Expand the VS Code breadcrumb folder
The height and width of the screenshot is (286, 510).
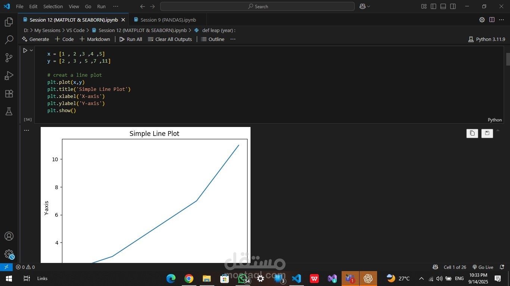[75, 30]
